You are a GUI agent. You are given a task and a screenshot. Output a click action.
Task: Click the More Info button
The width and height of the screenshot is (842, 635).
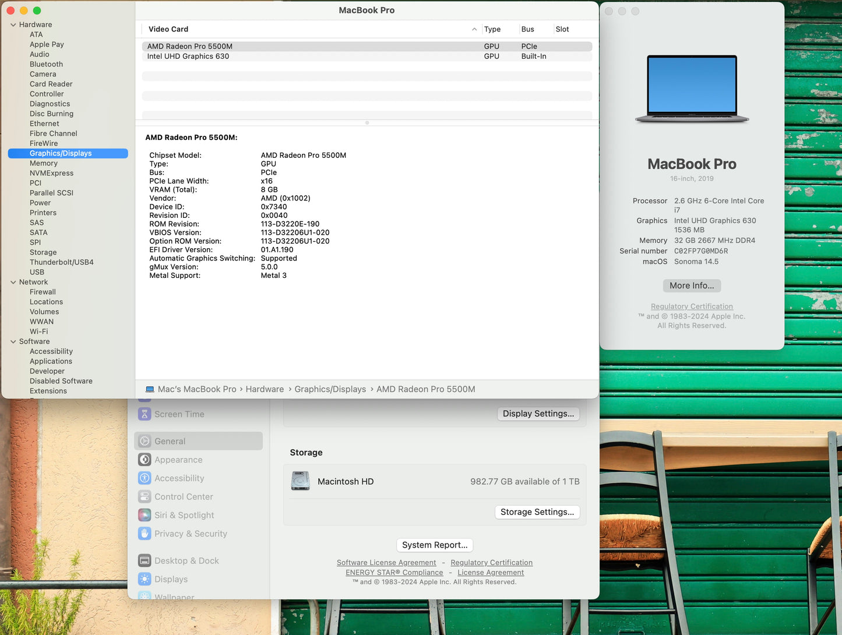[691, 285]
